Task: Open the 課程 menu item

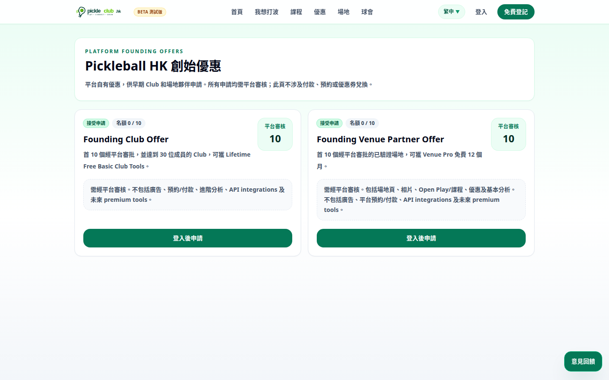Action: 296,12
